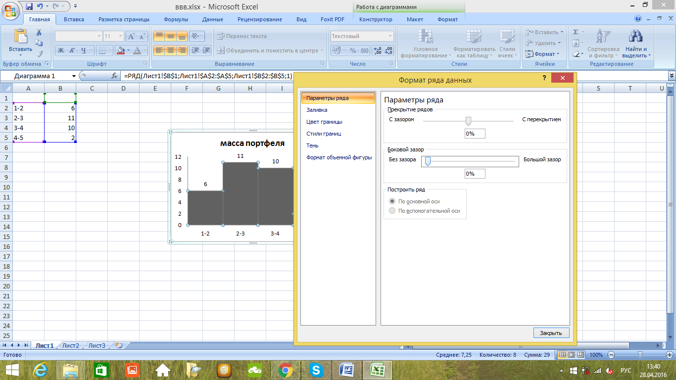Viewport: 676px width, 380px height.
Task: Open the Формулы ribbon tab
Action: point(176,19)
